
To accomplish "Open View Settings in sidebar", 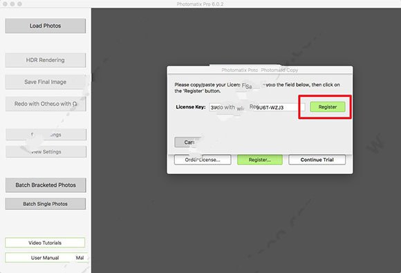I will (46, 152).
